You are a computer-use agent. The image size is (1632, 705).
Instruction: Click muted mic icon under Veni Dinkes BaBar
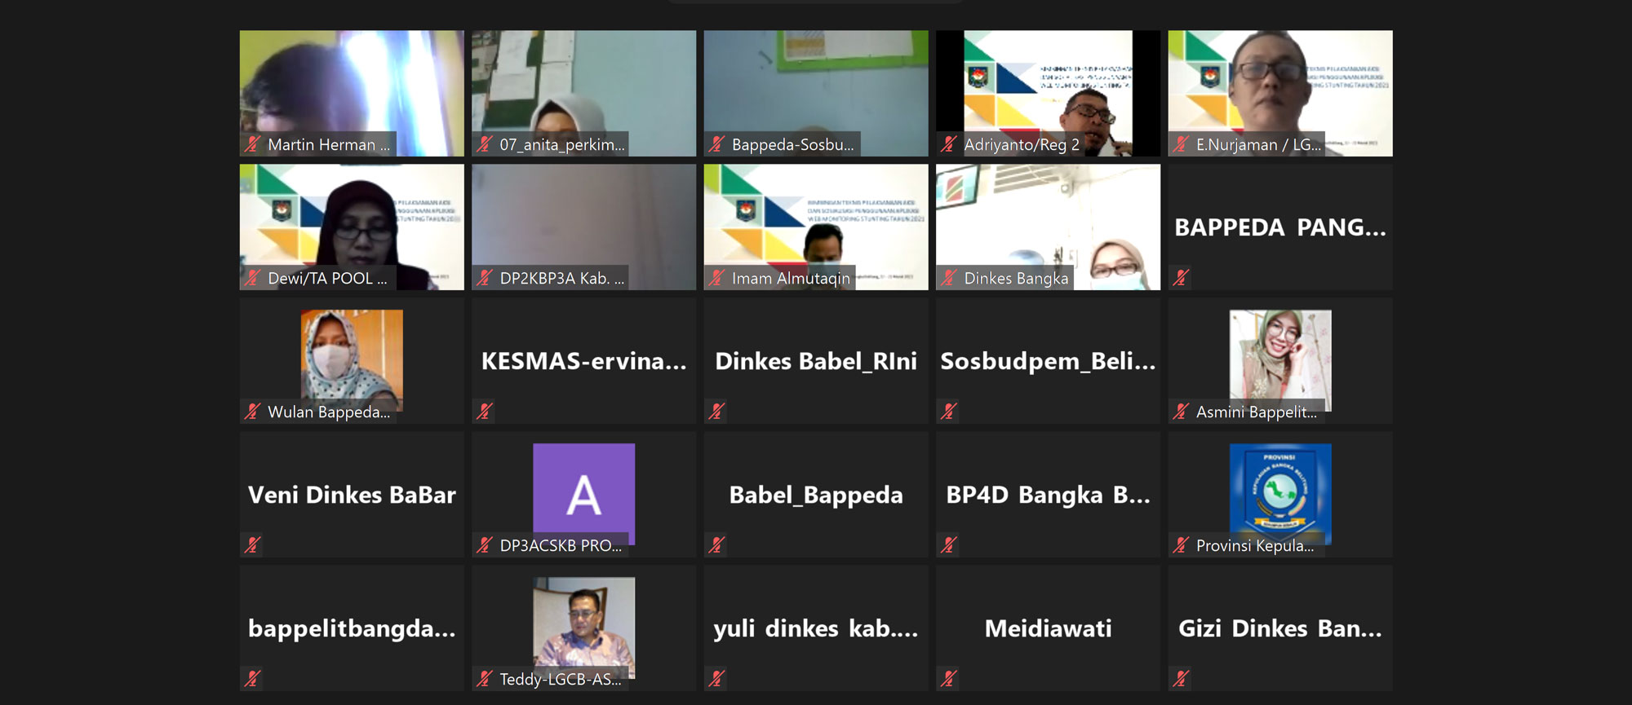(253, 545)
